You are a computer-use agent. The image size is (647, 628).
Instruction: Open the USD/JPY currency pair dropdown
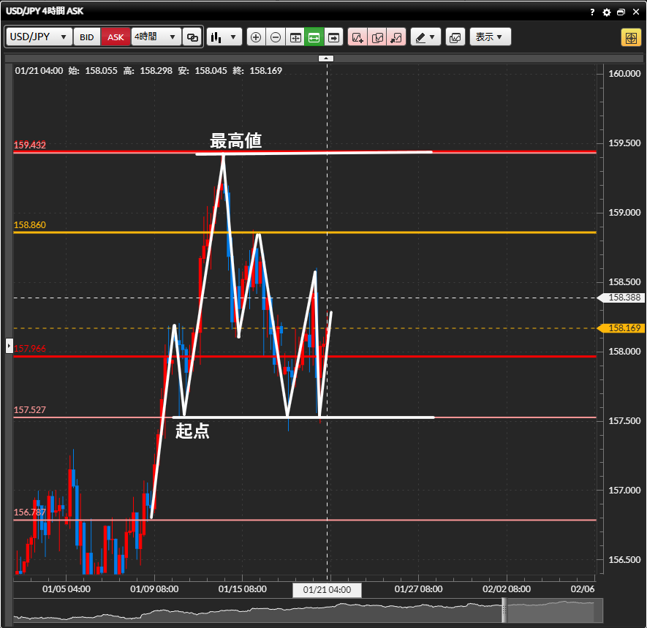click(x=39, y=37)
